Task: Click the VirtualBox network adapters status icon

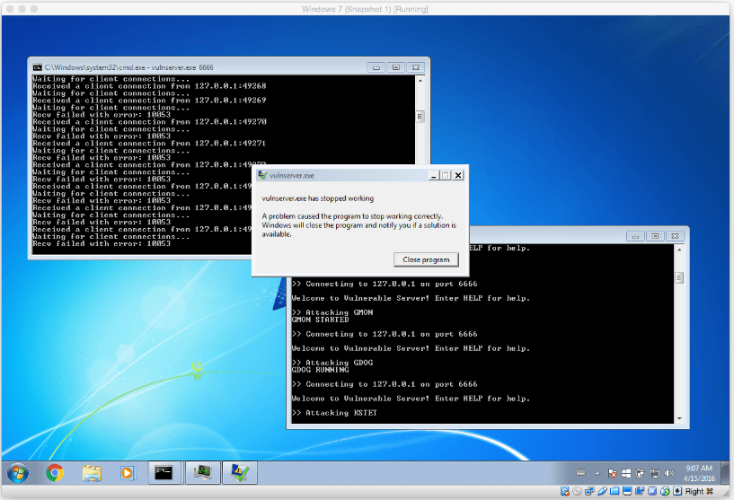Action: 589,491
